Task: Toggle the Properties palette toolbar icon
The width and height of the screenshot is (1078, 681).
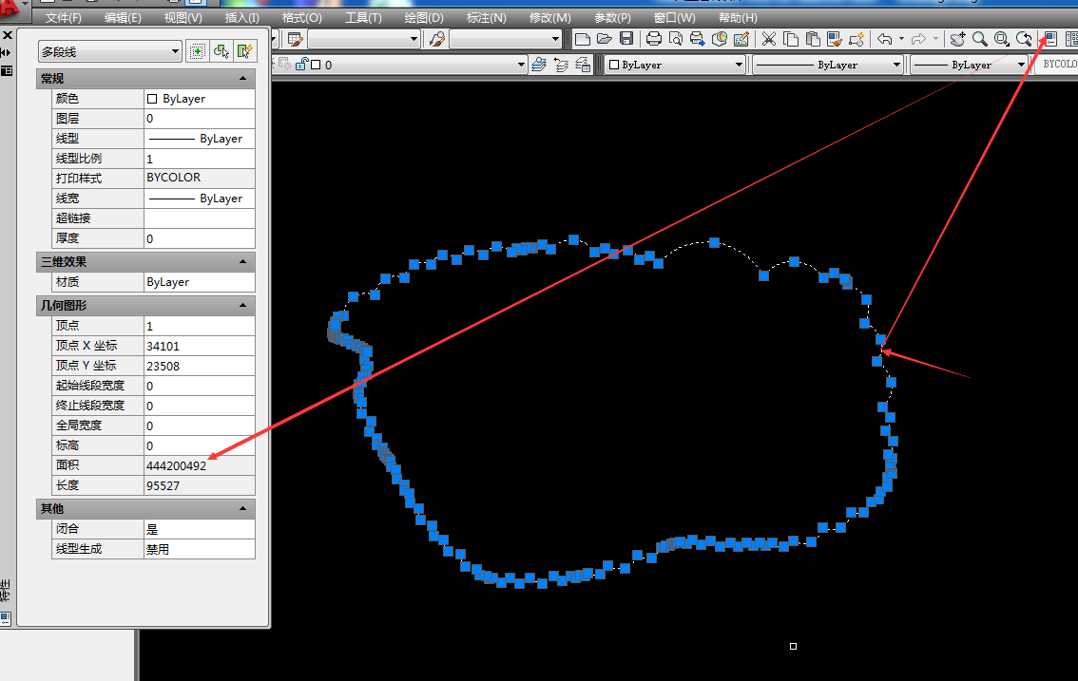Action: tap(1049, 39)
